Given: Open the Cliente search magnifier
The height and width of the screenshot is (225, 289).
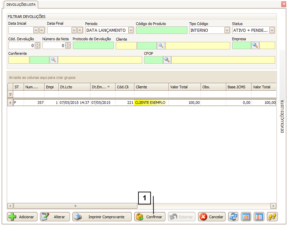Looking at the screenshot, I should pyautogui.click(x=161, y=46).
